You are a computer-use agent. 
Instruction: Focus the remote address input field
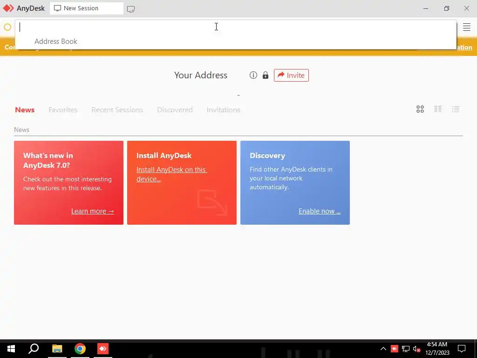click(236, 27)
